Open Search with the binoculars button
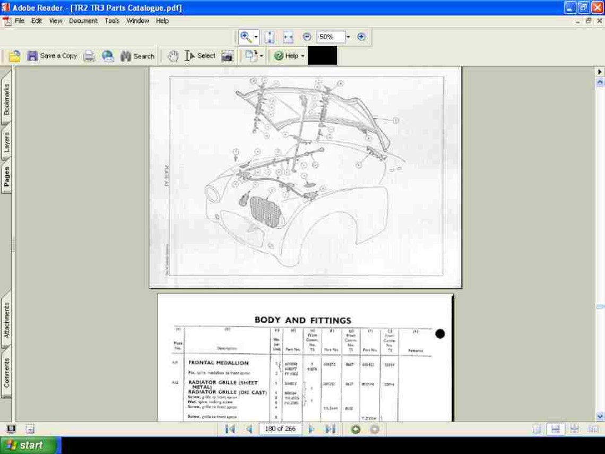The height and width of the screenshot is (454, 605). coord(137,56)
